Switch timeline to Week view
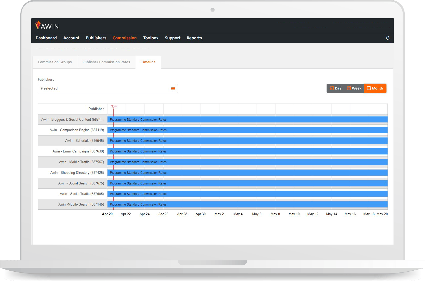 [x=354, y=88]
